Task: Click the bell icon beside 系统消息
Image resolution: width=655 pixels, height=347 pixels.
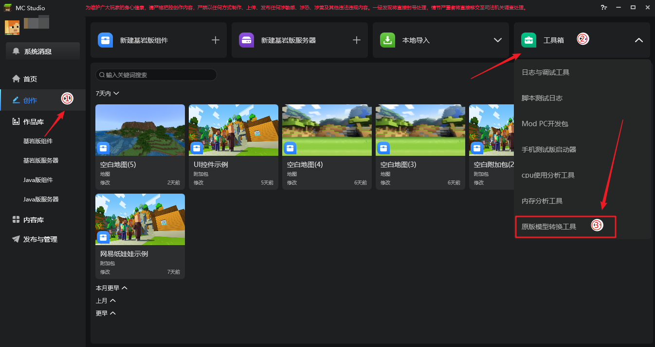Action: click(17, 51)
